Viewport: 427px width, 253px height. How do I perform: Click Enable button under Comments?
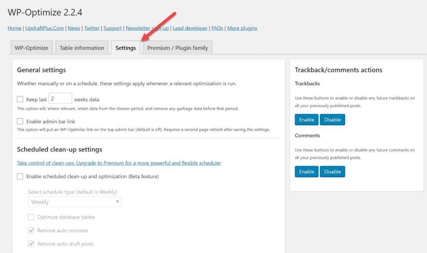(x=307, y=171)
